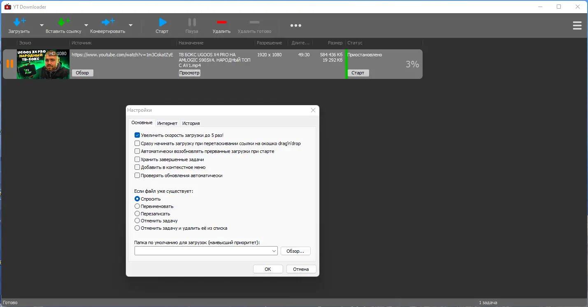Select the Отменить задачу radio button
The image size is (588, 307).
point(137,221)
